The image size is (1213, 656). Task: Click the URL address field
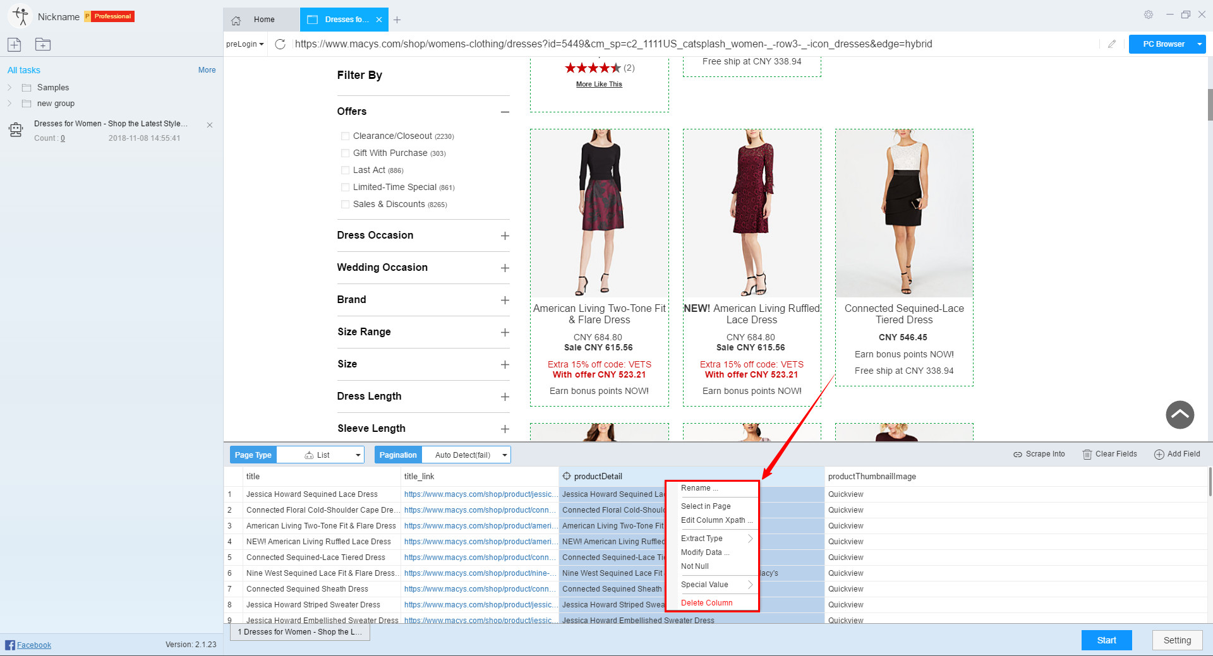click(695, 44)
